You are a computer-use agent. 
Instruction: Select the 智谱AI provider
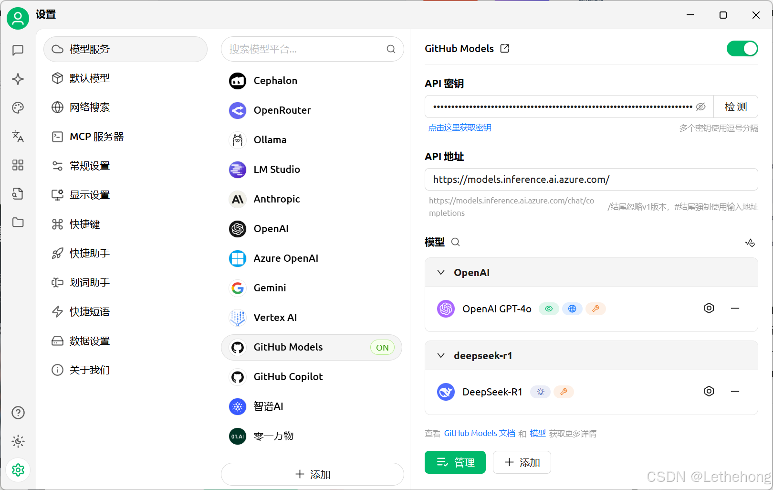312,406
